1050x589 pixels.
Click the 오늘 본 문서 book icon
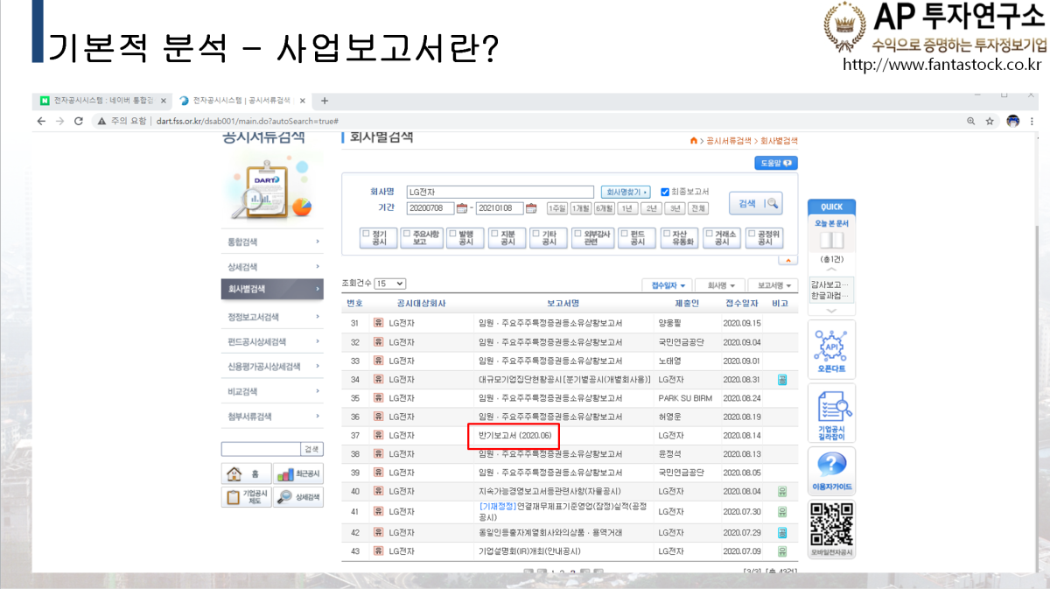830,239
